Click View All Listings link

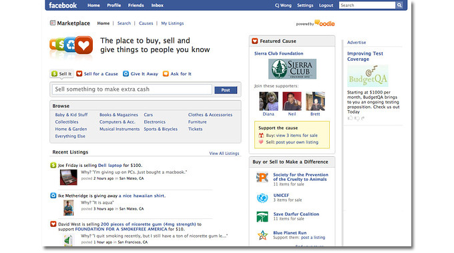(224, 154)
